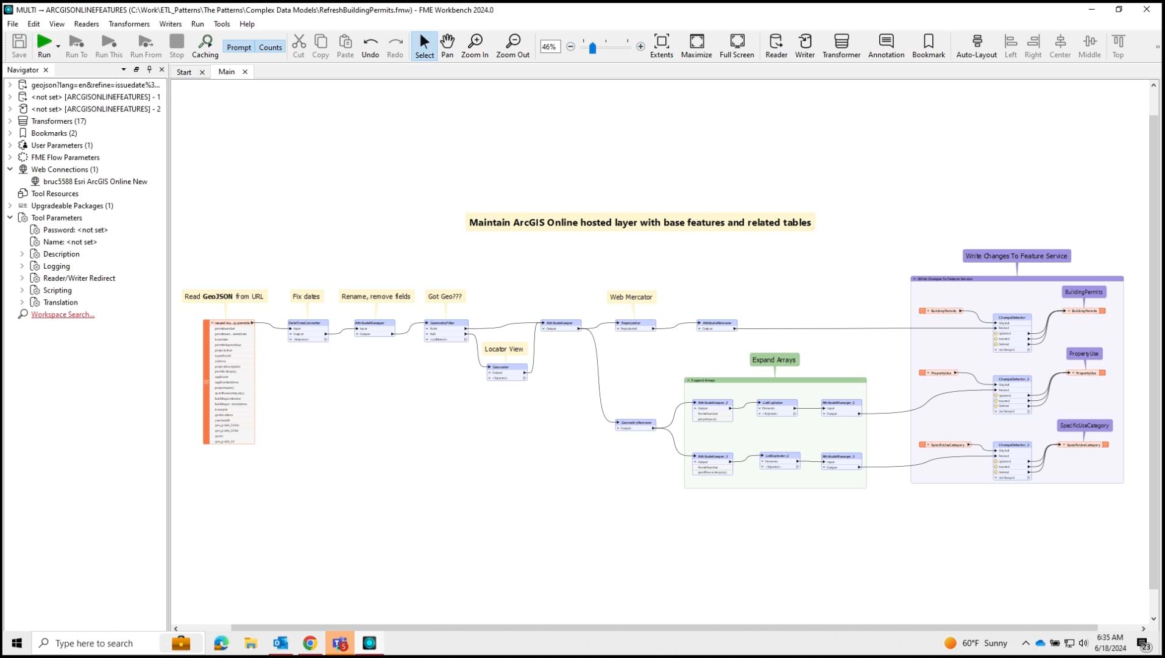Add a Writer from the toolbar
The image size is (1165, 658).
pyautogui.click(x=805, y=46)
